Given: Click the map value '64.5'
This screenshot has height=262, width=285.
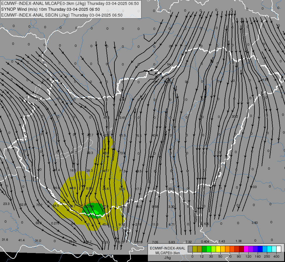Looking at the screenshot, I should (56, 206).
